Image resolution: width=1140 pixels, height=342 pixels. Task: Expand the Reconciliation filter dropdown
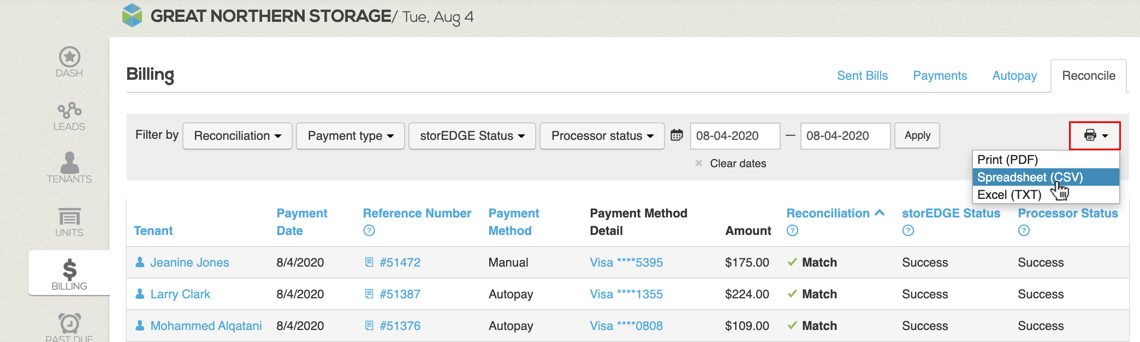point(238,136)
